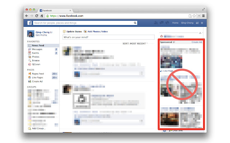Image resolution: width=230 pixels, height=143 pixels.
Task: Click the first post author avatar
Action: (67, 51)
